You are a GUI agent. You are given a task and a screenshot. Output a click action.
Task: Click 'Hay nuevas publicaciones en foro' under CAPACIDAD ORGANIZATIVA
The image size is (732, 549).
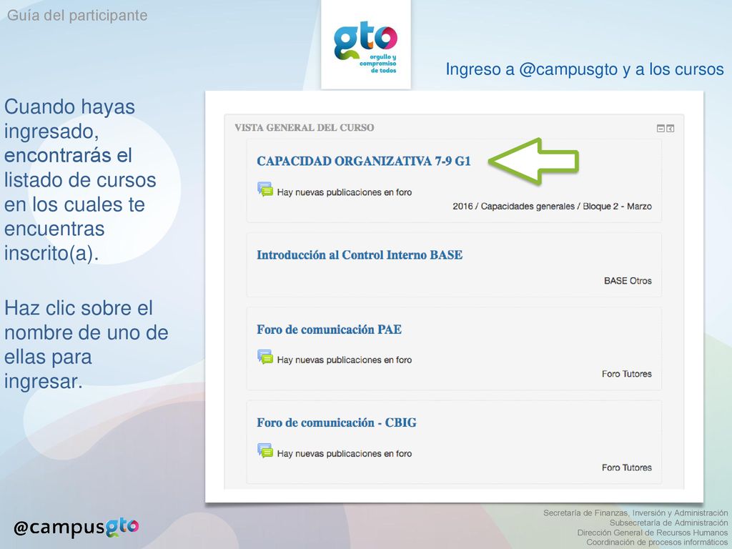tap(344, 192)
